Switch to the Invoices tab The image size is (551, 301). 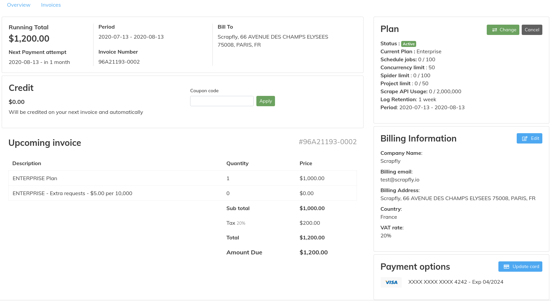51,5
